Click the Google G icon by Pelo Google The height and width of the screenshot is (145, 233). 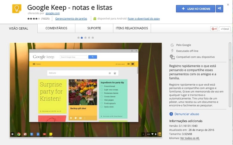pos(172,45)
